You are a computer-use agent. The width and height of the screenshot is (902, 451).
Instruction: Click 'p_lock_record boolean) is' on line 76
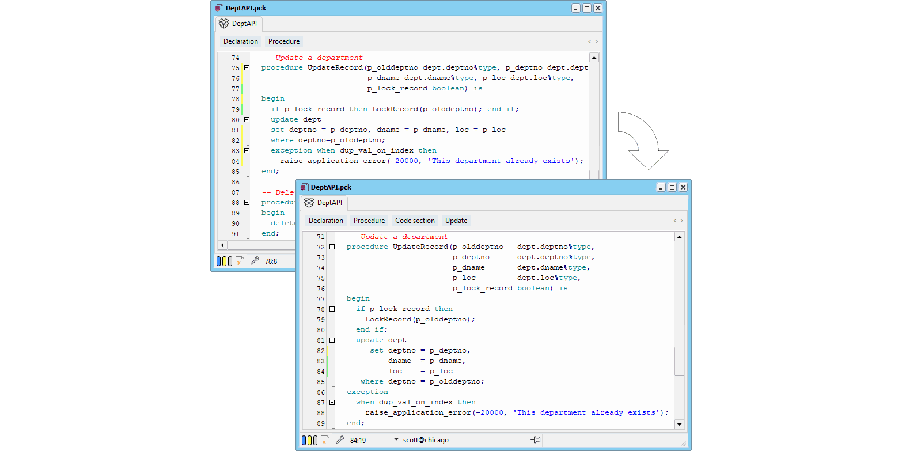(510, 289)
